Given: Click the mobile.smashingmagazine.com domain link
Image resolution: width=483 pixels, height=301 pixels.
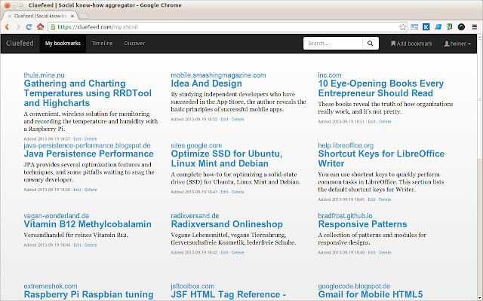Looking at the screenshot, I should 218,75.
